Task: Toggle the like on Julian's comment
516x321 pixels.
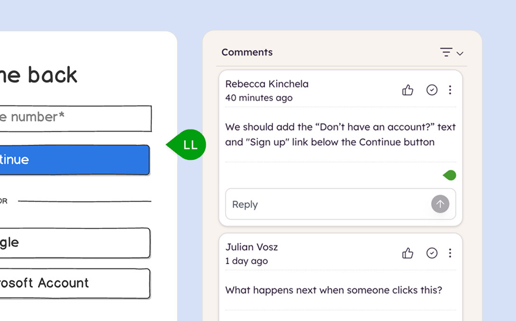Action: click(408, 253)
